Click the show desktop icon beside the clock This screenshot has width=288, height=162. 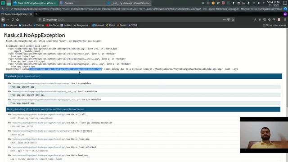point(285,3)
